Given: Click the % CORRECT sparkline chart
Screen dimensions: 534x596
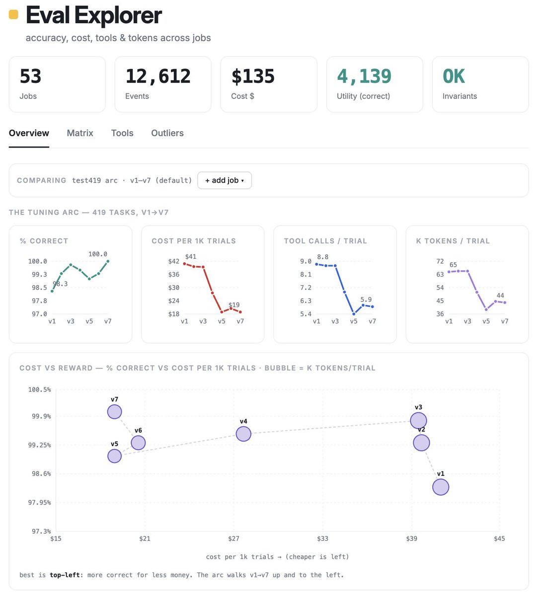Looking at the screenshot, I should [x=71, y=284].
